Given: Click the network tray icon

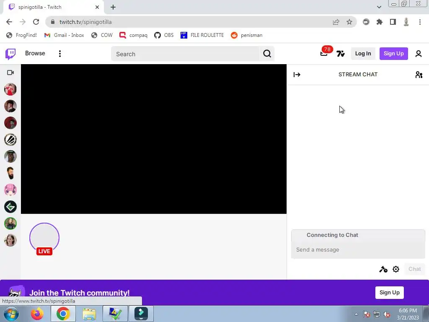Looking at the screenshot, I should (x=377, y=314).
